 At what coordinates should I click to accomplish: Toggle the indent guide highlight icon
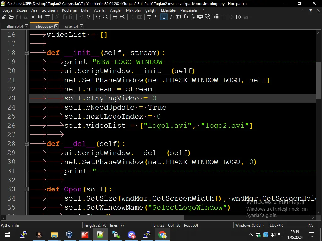tap(163, 17)
